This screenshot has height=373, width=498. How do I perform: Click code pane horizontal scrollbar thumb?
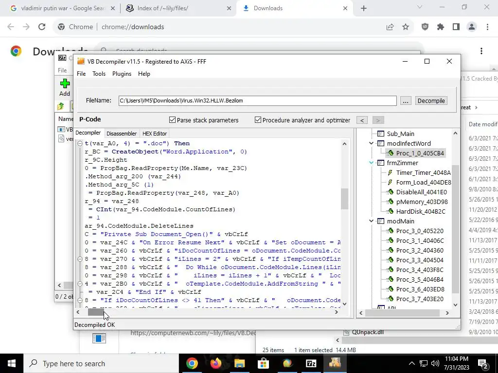point(95,312)
